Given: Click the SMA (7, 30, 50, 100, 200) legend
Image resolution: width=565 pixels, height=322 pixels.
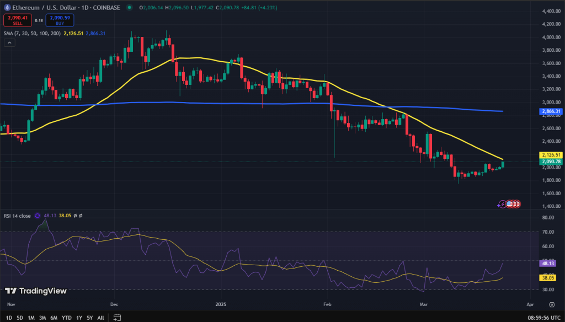Looking at the screenshot, I should point(32,34).
